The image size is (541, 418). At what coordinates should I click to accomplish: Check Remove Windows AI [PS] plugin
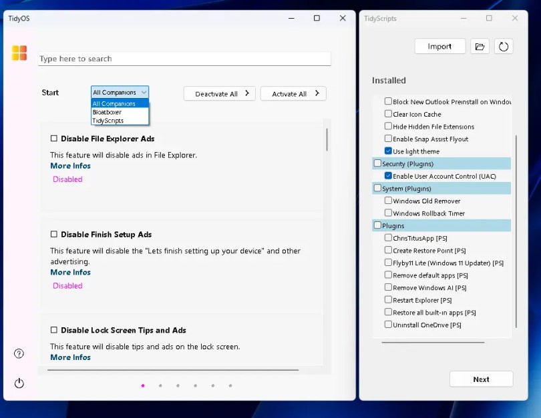pyautogui.click(x=388, y=287)
